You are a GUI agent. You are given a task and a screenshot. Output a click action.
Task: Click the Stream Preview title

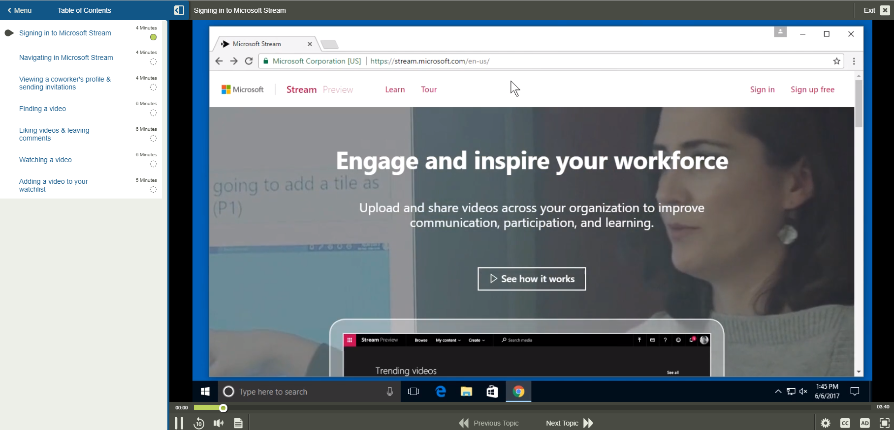coord(319,89)
